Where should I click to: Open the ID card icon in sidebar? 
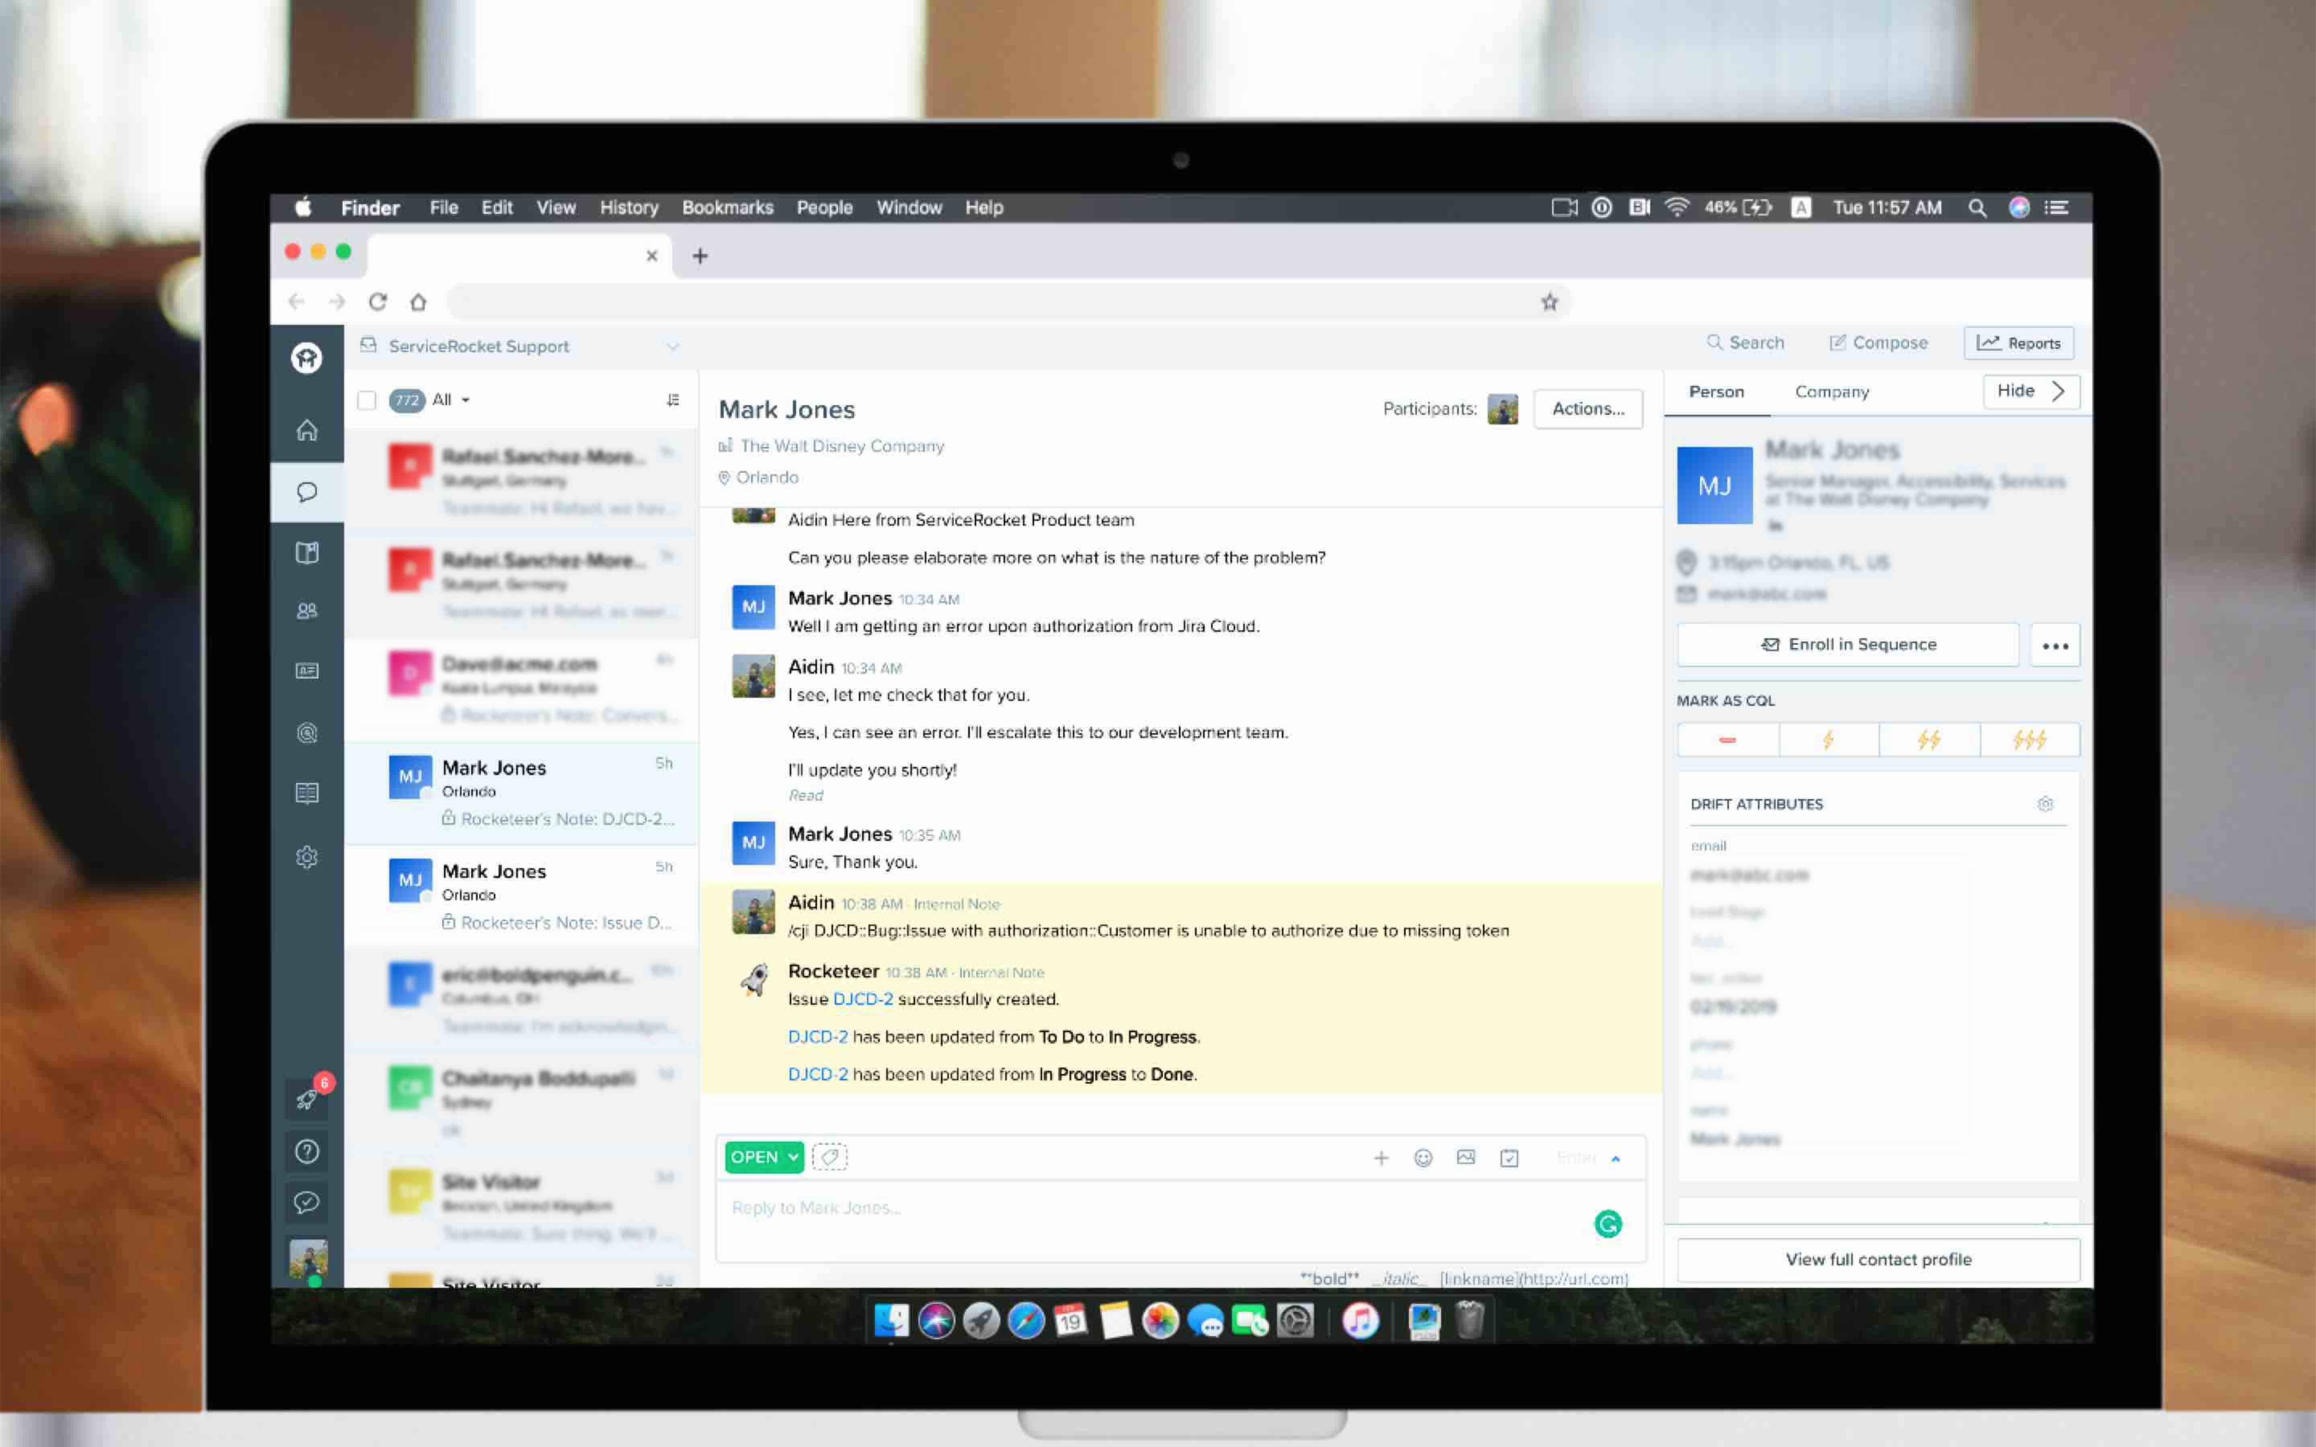306,671
